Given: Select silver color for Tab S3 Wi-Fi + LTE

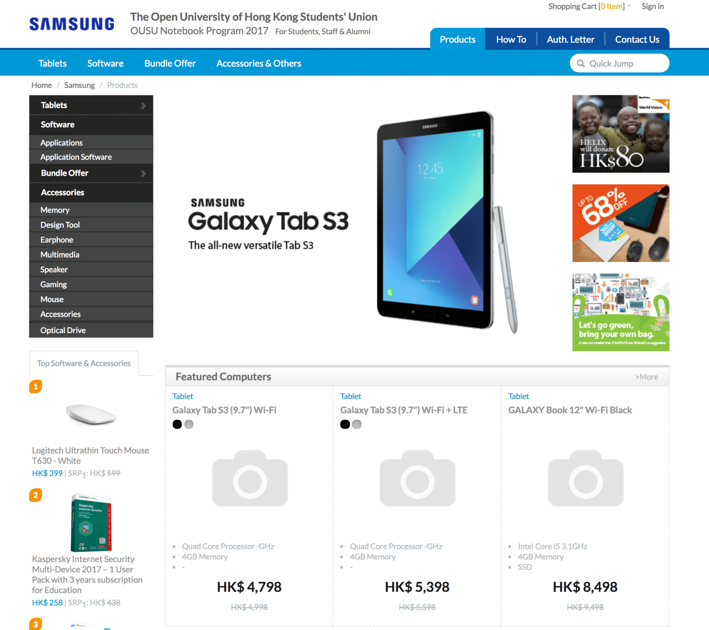Looking at the screenshot, I should [x=357, y=424].
